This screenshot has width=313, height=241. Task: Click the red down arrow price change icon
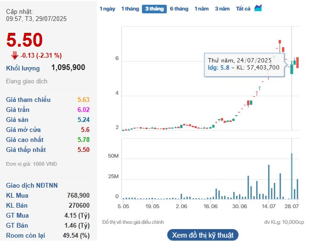point(14,55)
